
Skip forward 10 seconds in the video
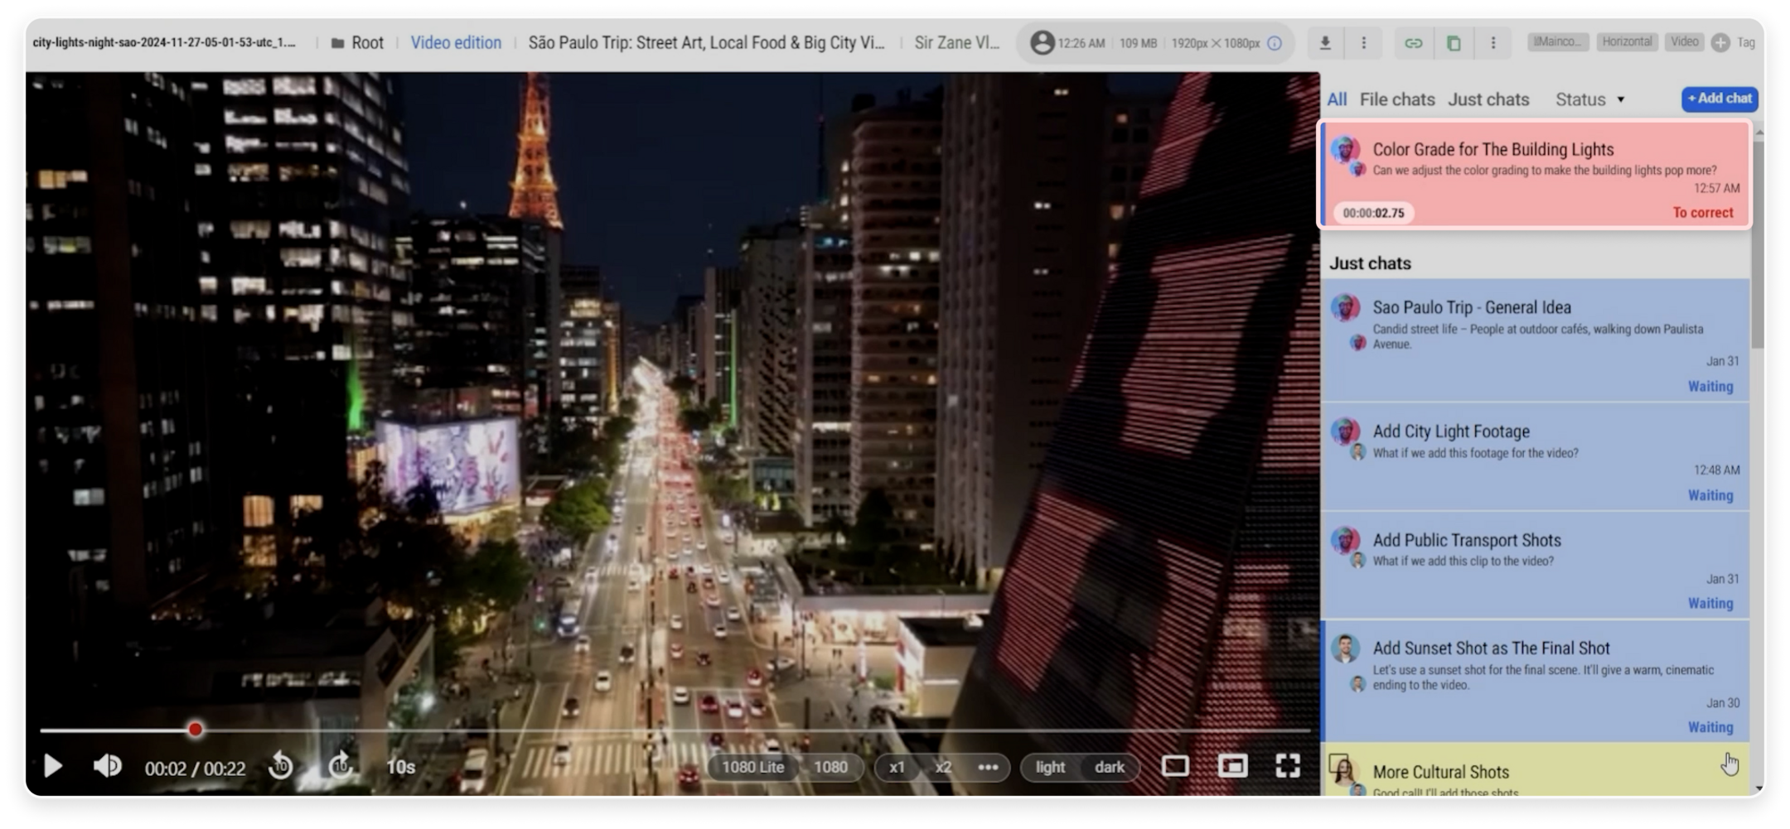[x=341, y=766]
